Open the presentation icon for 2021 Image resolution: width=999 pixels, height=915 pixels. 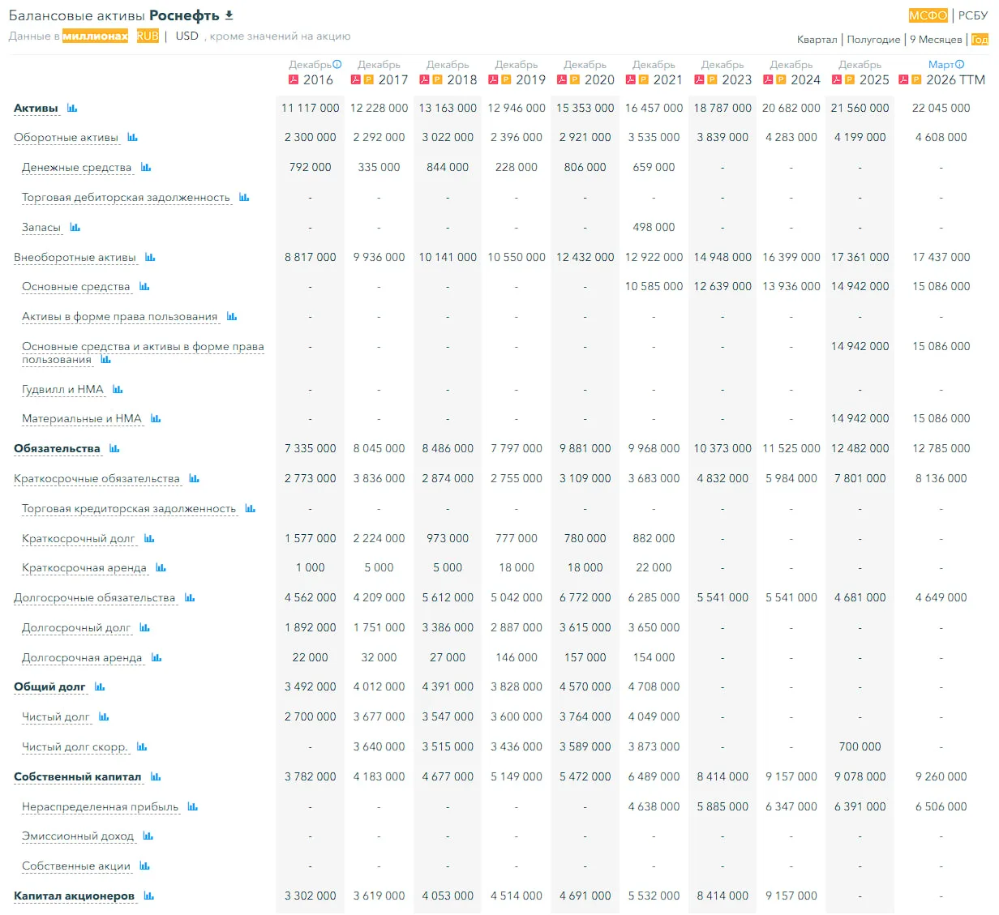point(643,80)
